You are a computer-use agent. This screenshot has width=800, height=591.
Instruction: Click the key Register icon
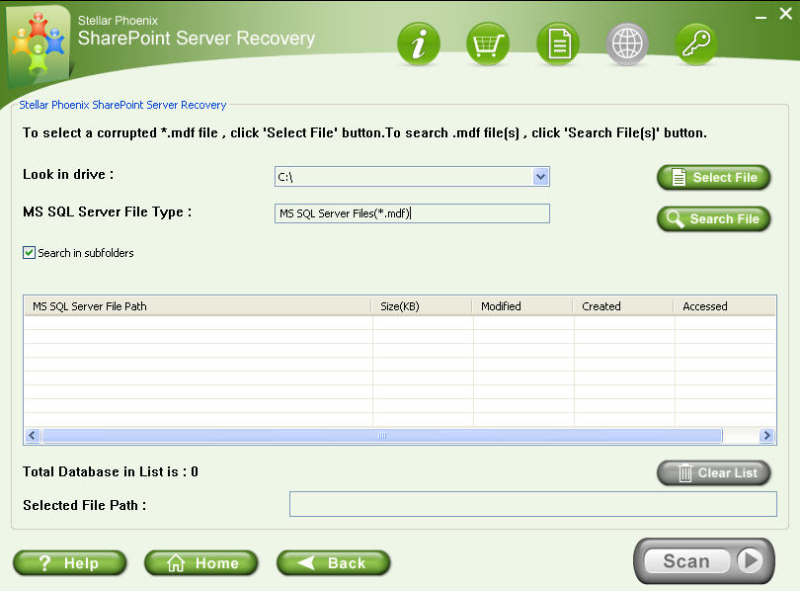(x=696, y=44)
